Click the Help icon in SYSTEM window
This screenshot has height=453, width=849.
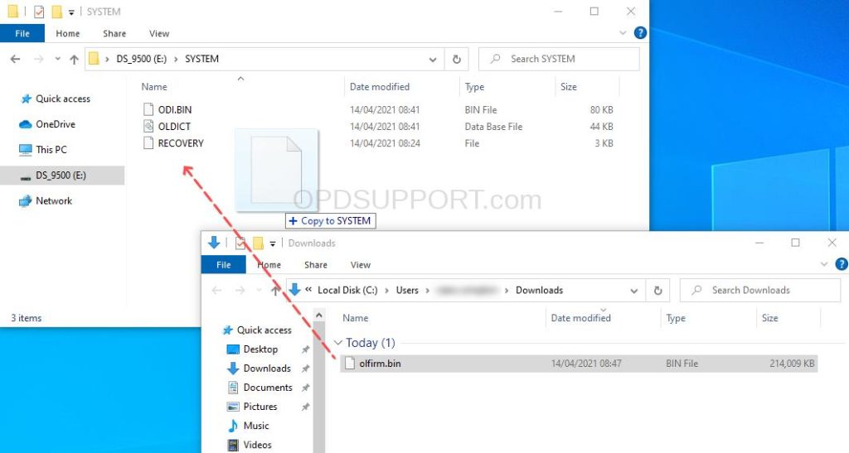click(x=640, y=33)
